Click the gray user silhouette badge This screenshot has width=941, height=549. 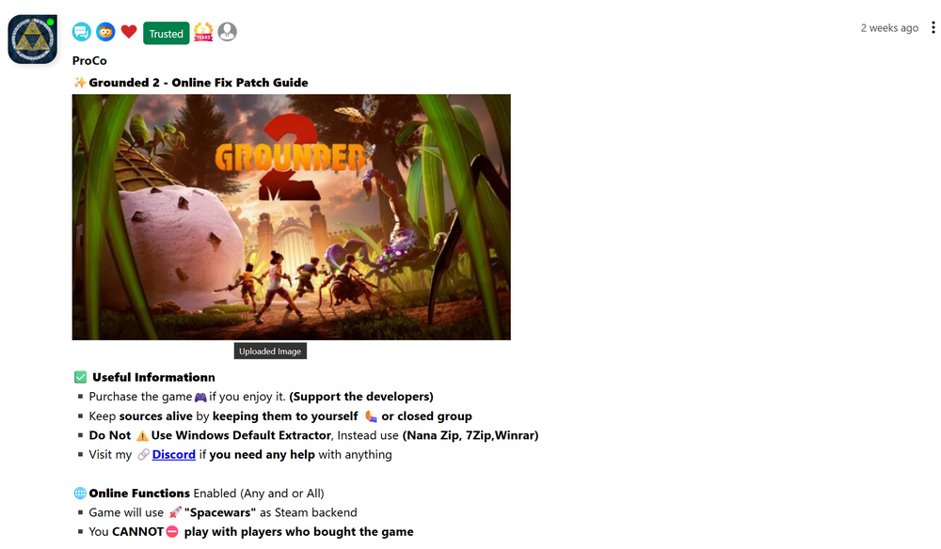[228, 32]
